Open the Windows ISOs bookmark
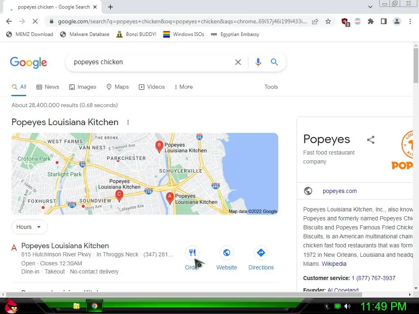The height and width of the screenshot is (314, 419). pyautogui.click(x=184, y=34)
